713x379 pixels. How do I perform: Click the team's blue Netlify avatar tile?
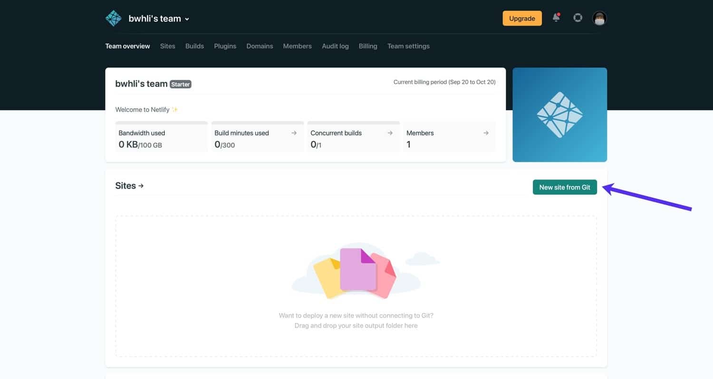click(x=559, y=114)
